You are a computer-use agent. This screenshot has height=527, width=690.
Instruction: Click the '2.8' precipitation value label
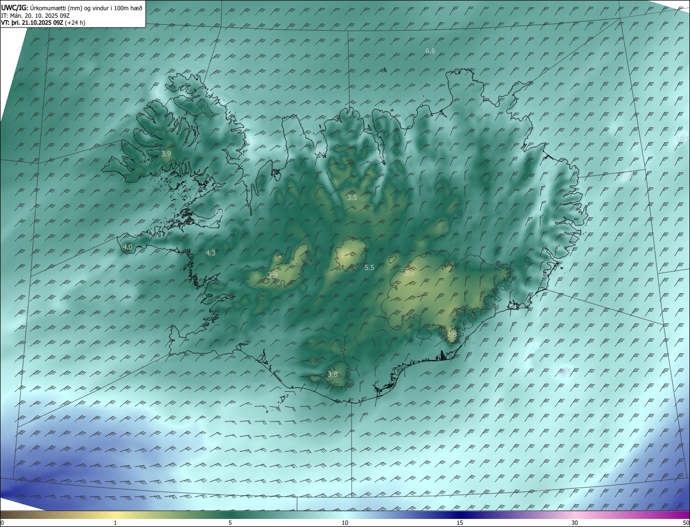tap(452, 335)
